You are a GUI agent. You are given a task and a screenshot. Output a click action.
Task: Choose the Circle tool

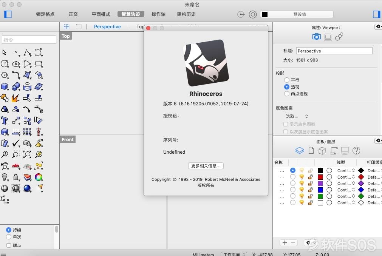click(x=5, y=64)
